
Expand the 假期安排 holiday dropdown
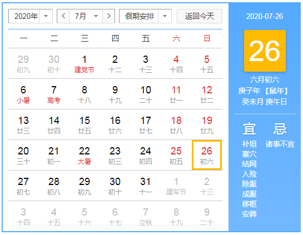[x=145, y=16]
